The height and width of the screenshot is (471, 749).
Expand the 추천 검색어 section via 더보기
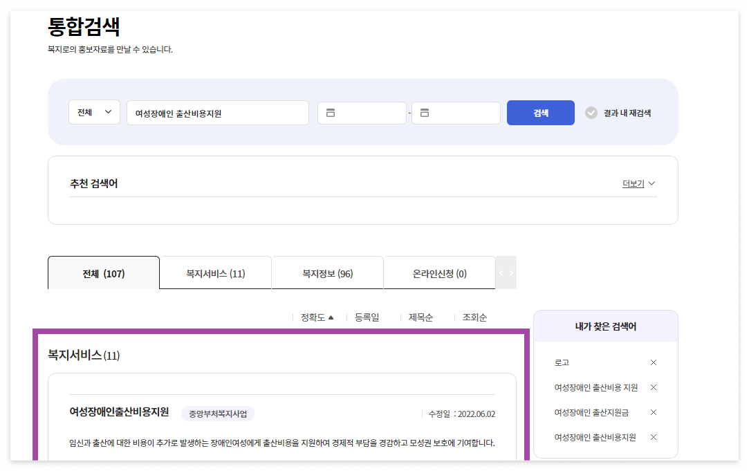click(634, 183)
